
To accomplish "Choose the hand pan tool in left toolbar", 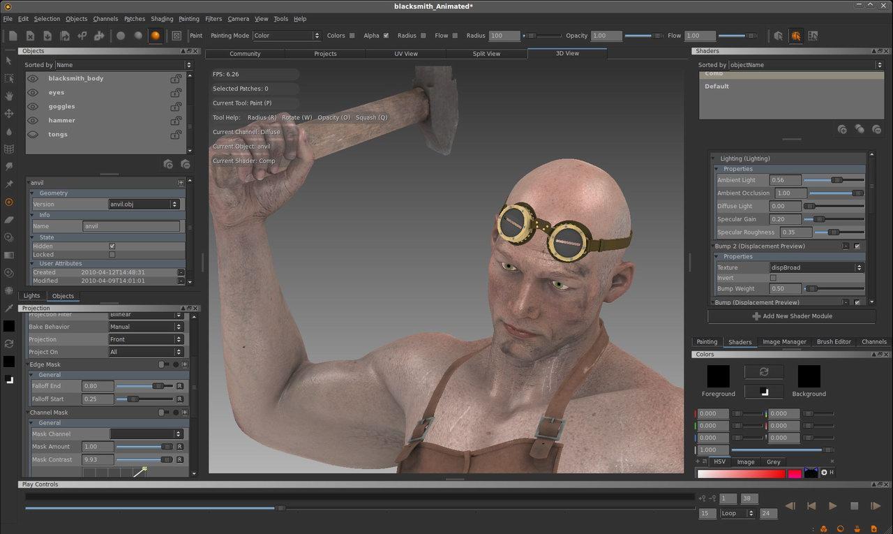I will [x=9, y=96].
